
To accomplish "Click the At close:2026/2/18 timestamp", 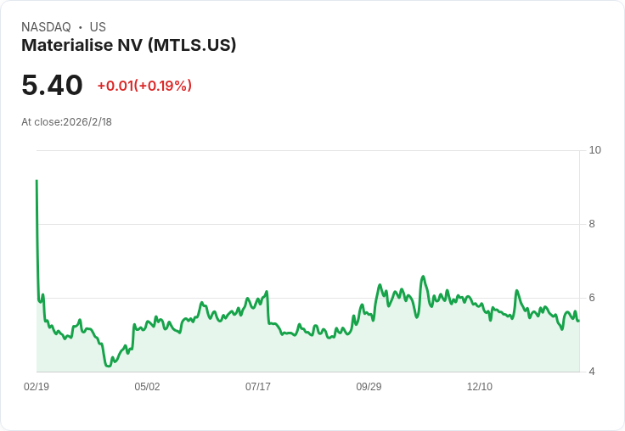I will pos(66,122).
